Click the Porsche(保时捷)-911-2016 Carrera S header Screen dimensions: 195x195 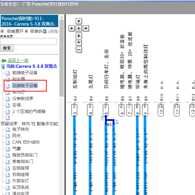pyautogui.click(x=29, y=21)
